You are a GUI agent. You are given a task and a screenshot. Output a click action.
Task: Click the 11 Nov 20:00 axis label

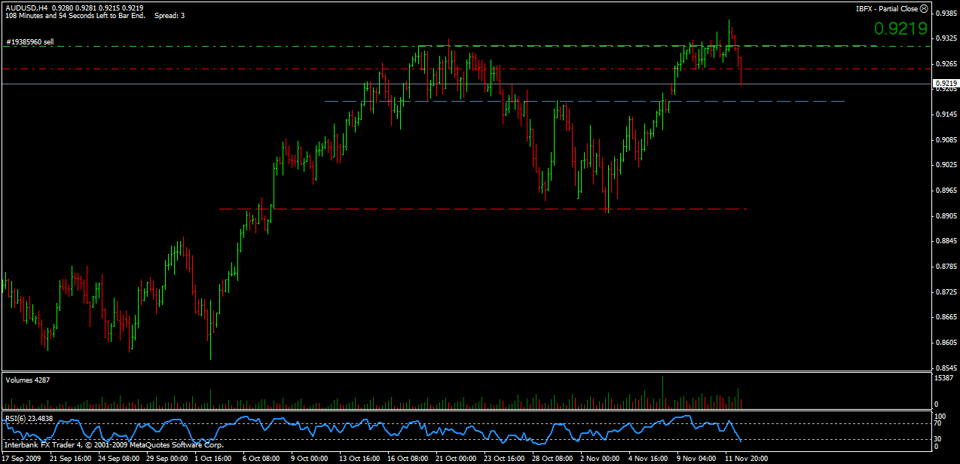click(748, 458)
